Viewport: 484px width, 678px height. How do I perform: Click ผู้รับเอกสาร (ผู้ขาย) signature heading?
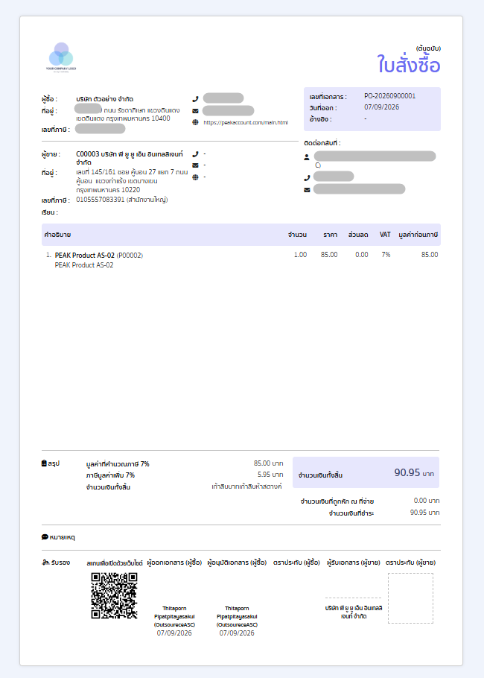[x=354, y=563]
